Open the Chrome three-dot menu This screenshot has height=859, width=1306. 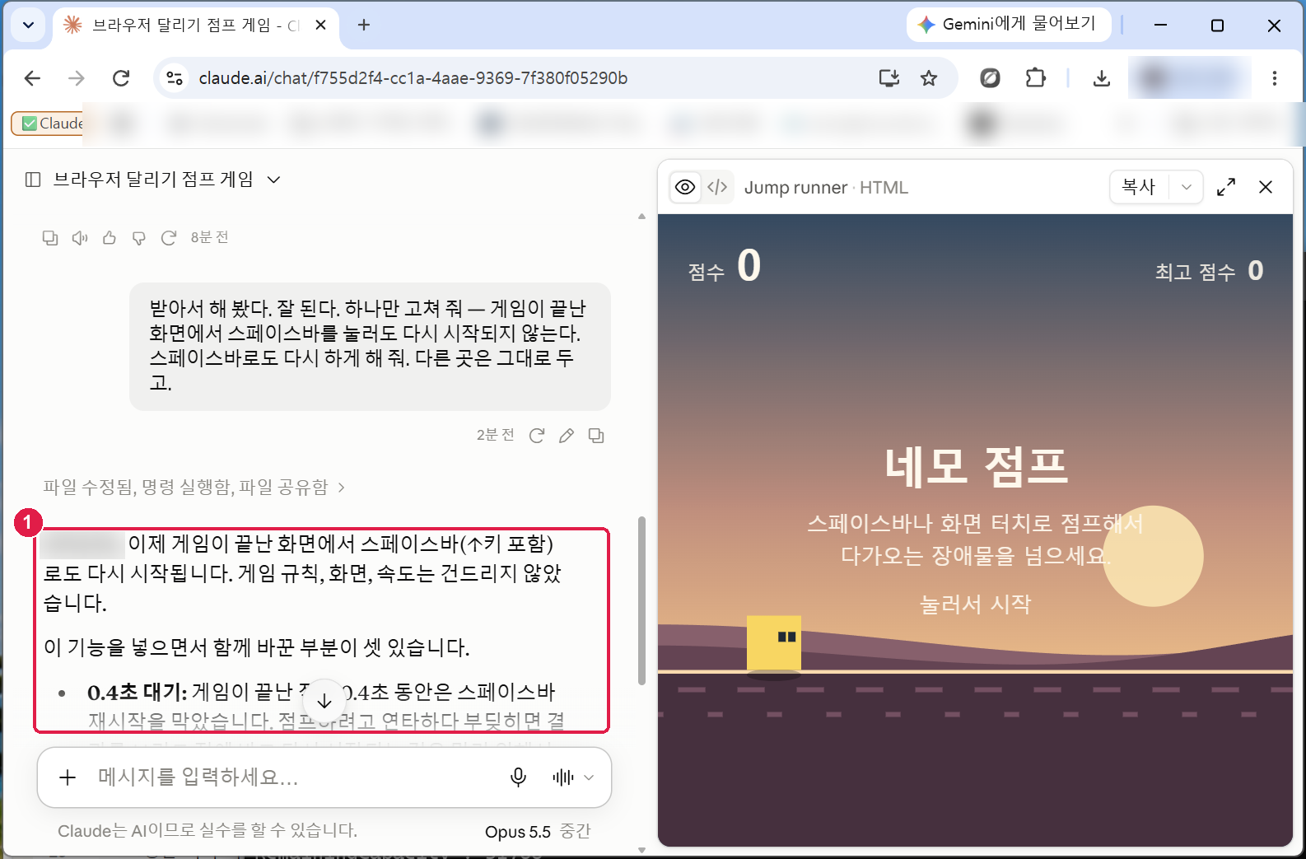(x=1275, y=78)
